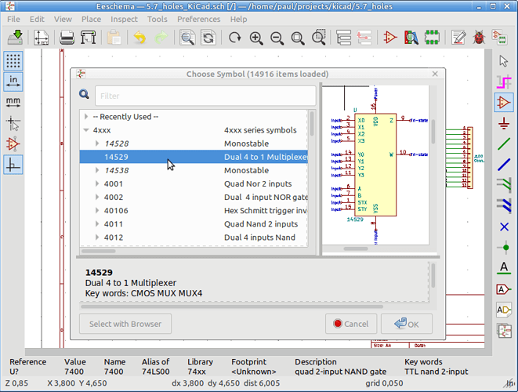
Task: Open Page Settings toolbar icon
Action: point(41,37)
